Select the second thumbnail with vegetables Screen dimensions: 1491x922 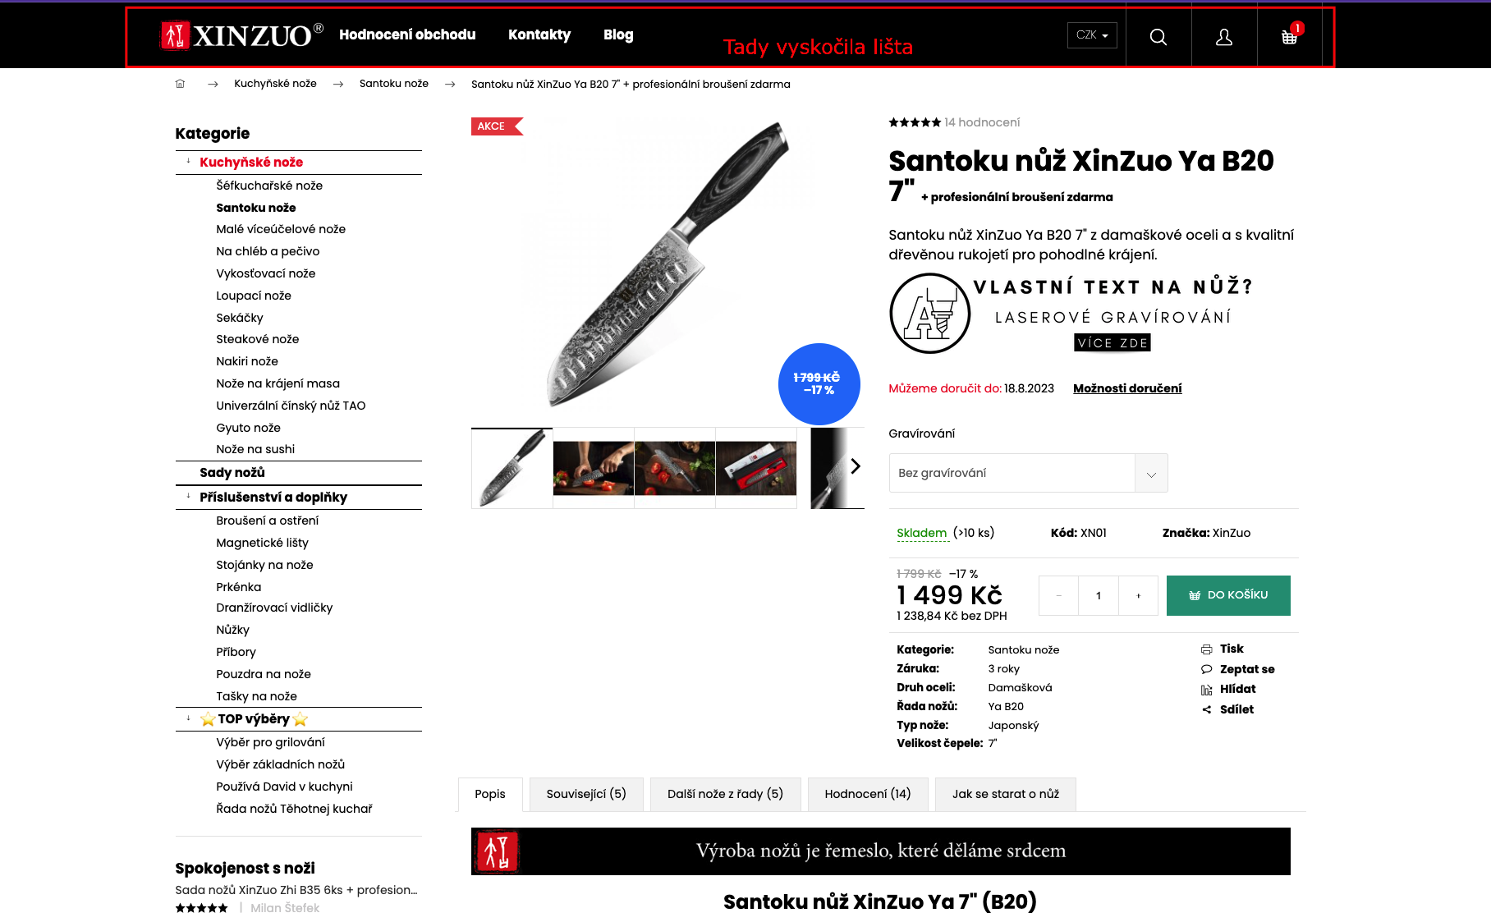point(594,468)
